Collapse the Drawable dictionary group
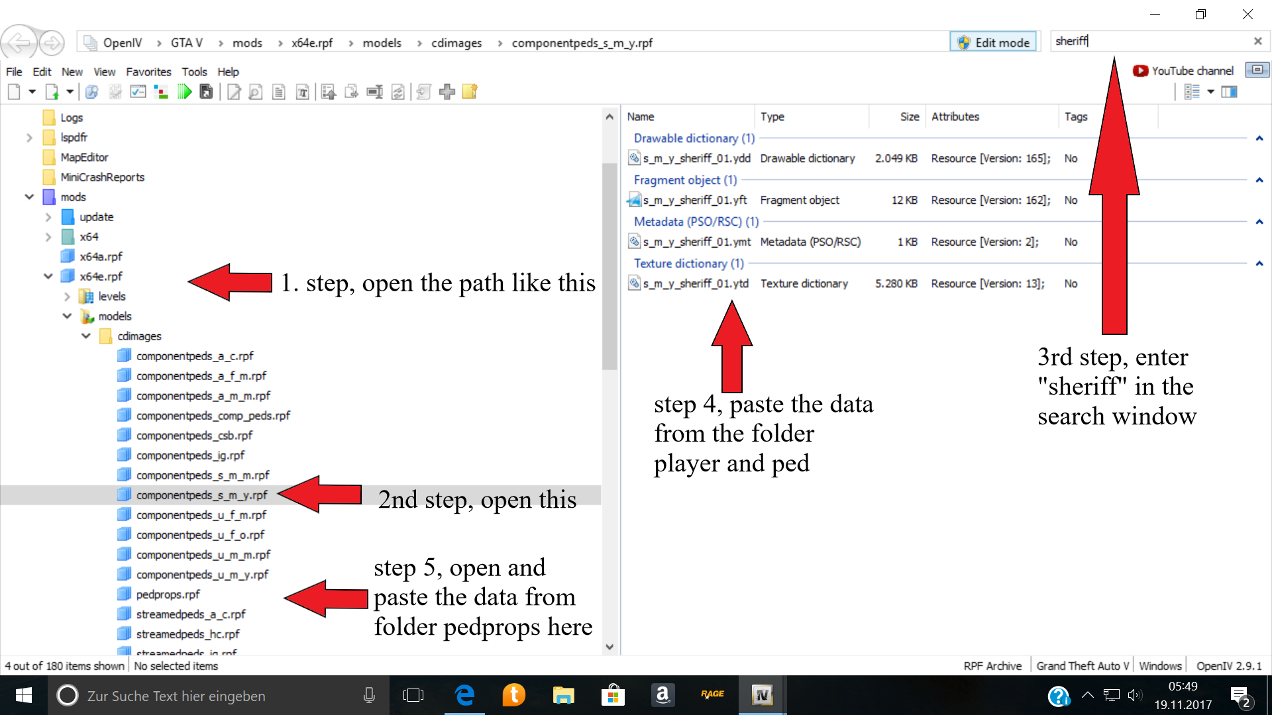Viewport: 1272px width, 715px height. coord(1259,138)
